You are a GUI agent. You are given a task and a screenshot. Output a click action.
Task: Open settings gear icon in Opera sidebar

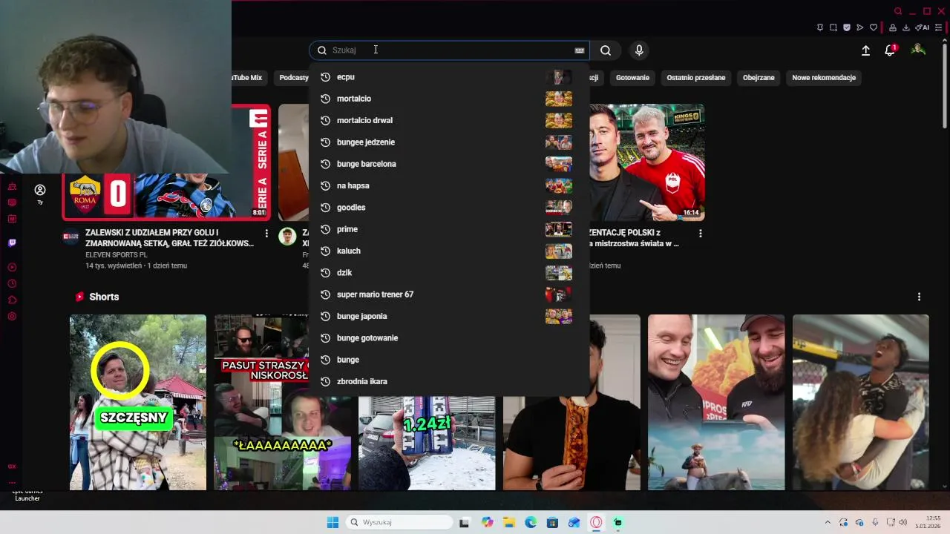coord(12,316)
